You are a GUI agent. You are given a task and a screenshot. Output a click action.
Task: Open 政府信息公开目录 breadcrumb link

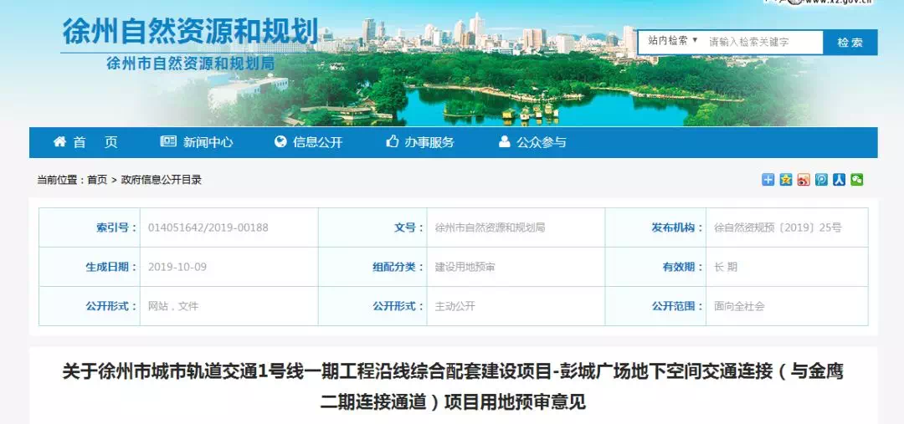[162, 180]
